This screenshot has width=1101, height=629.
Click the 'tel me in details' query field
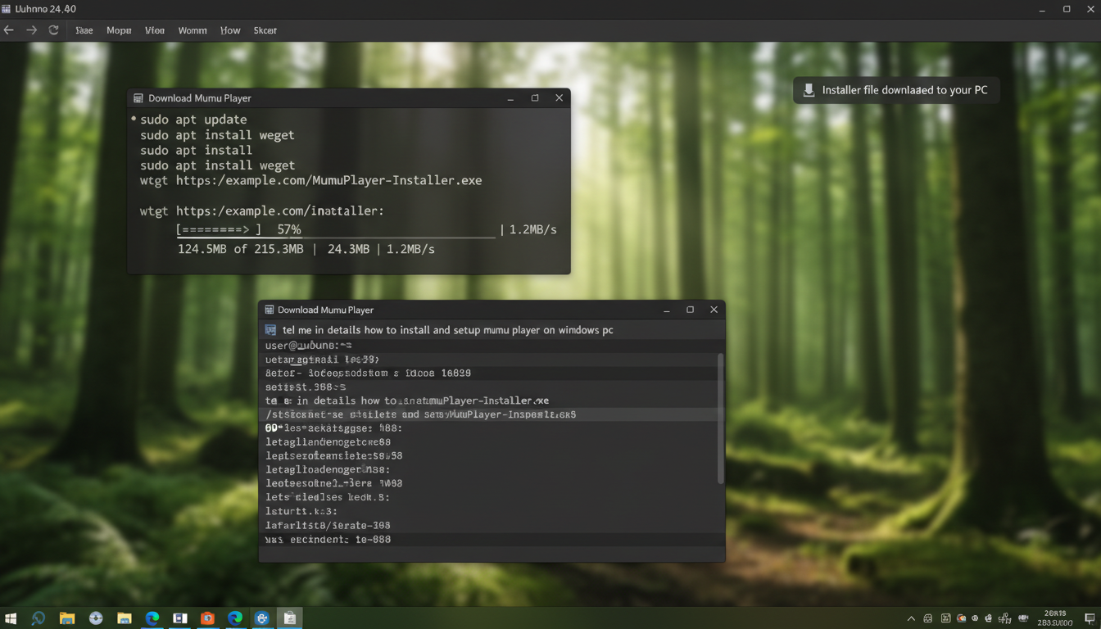click(x=492, y=330)
